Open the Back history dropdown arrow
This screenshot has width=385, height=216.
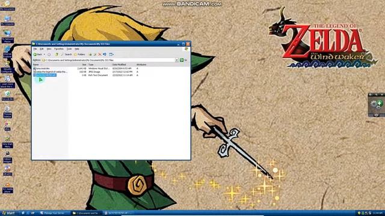click(44, 55)
